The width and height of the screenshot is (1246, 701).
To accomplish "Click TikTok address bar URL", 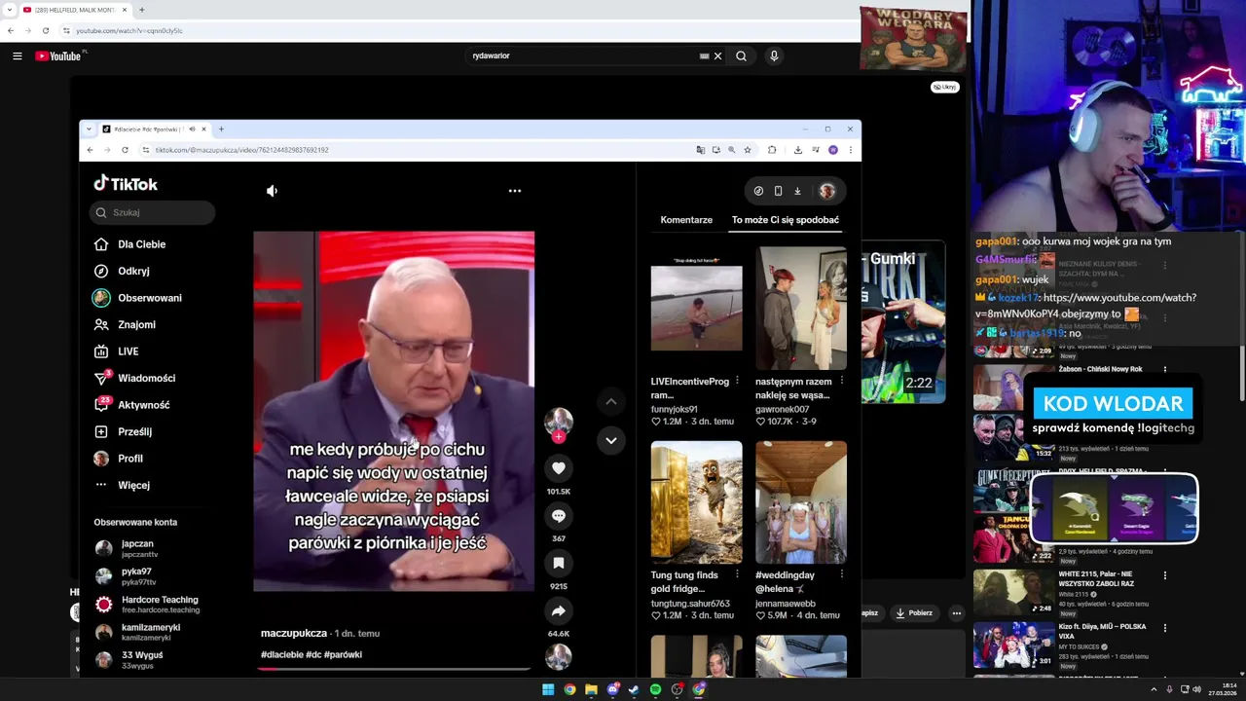I will point(242,150).
